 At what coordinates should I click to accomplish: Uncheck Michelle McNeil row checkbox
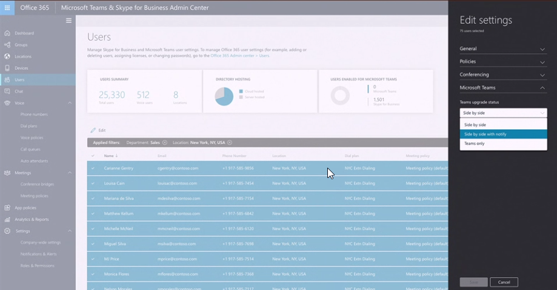click(x=93, y=229)
